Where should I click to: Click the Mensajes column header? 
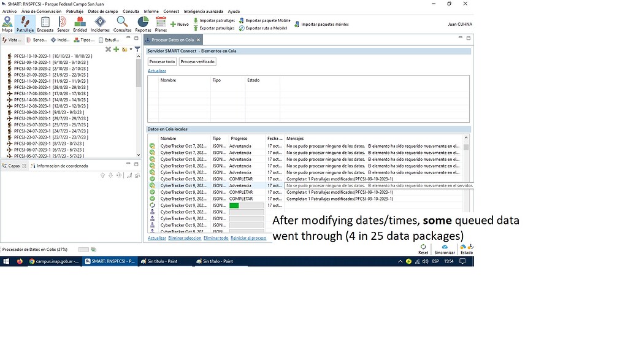point(295,139)
